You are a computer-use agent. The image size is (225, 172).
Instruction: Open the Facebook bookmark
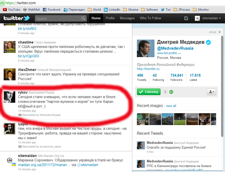[x=51, y=10]
